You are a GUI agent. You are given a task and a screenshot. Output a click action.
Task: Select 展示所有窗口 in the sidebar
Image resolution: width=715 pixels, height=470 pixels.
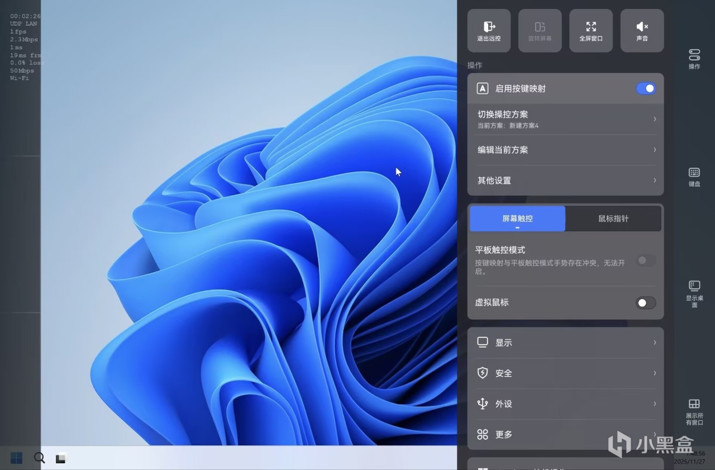point(694,412)
